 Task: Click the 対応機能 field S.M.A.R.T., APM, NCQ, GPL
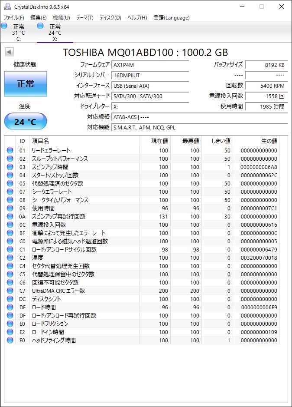(x=199, y=127)
